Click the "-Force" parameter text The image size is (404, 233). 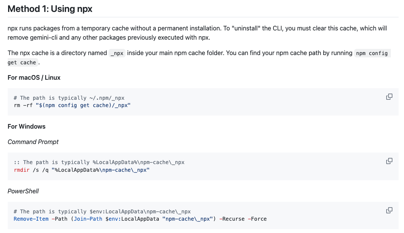click(x=257, y=219)
